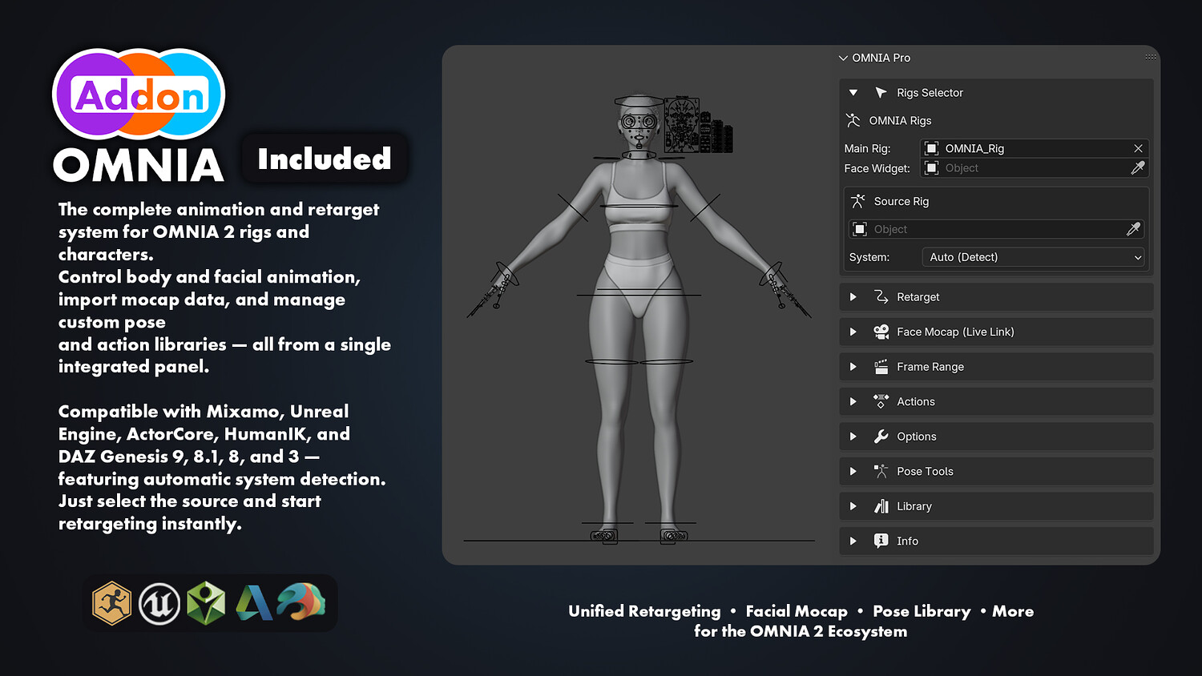Click the face control widget board
Screen dimensions: 1202x676
point(682,126)
